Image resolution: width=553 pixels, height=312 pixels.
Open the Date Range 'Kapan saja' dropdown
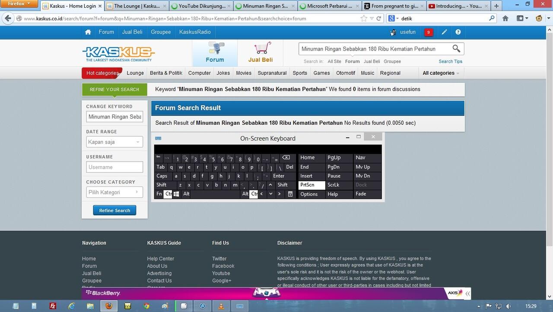114,142
